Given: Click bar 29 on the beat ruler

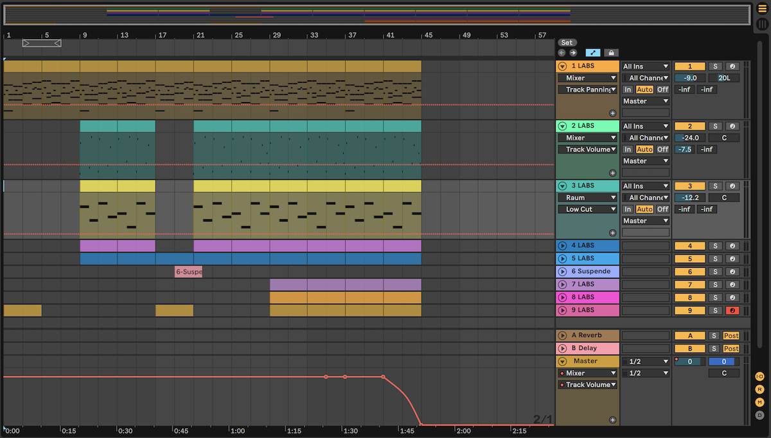Looking at the screenshot, I should tap(276, 35).
